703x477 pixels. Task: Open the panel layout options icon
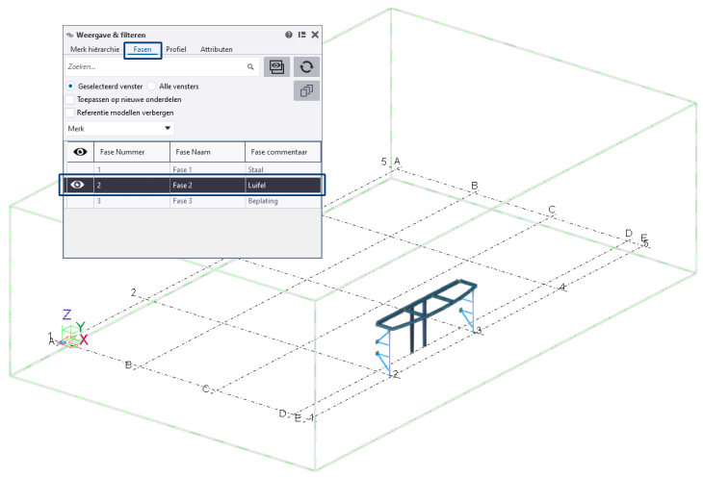click(x=301, y=35)
